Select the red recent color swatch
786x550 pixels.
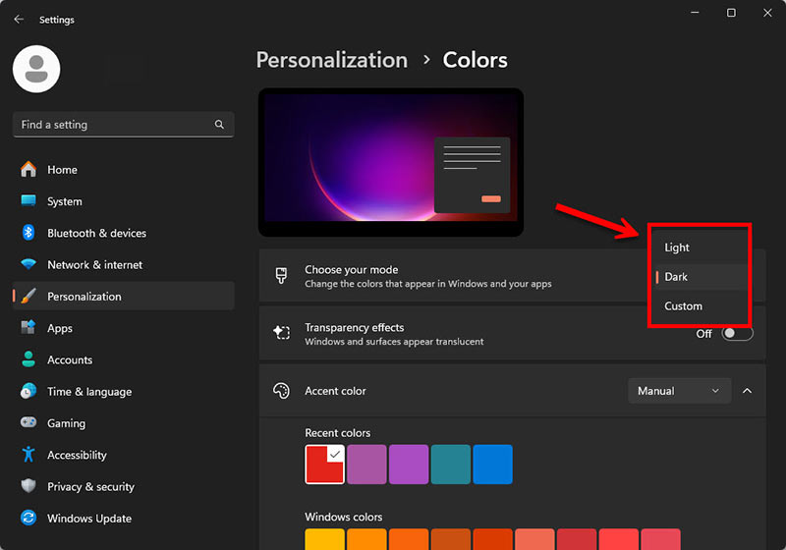(325, 465)
